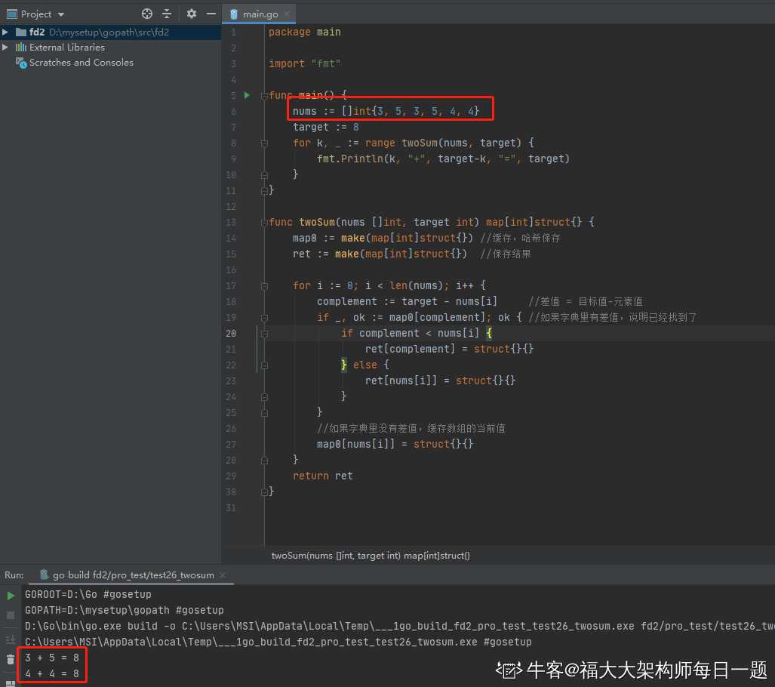
Task: Open Project panel settings gear
Action: coord(191,14)
